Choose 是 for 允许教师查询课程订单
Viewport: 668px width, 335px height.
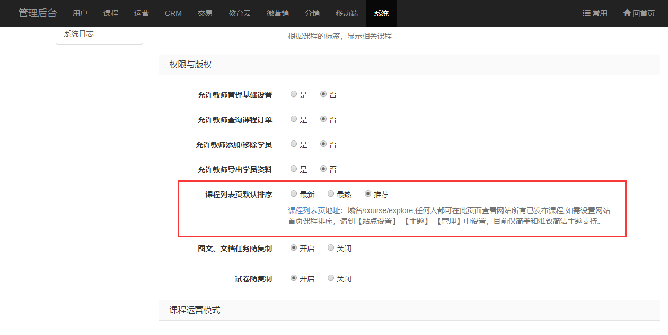point(294,119)
